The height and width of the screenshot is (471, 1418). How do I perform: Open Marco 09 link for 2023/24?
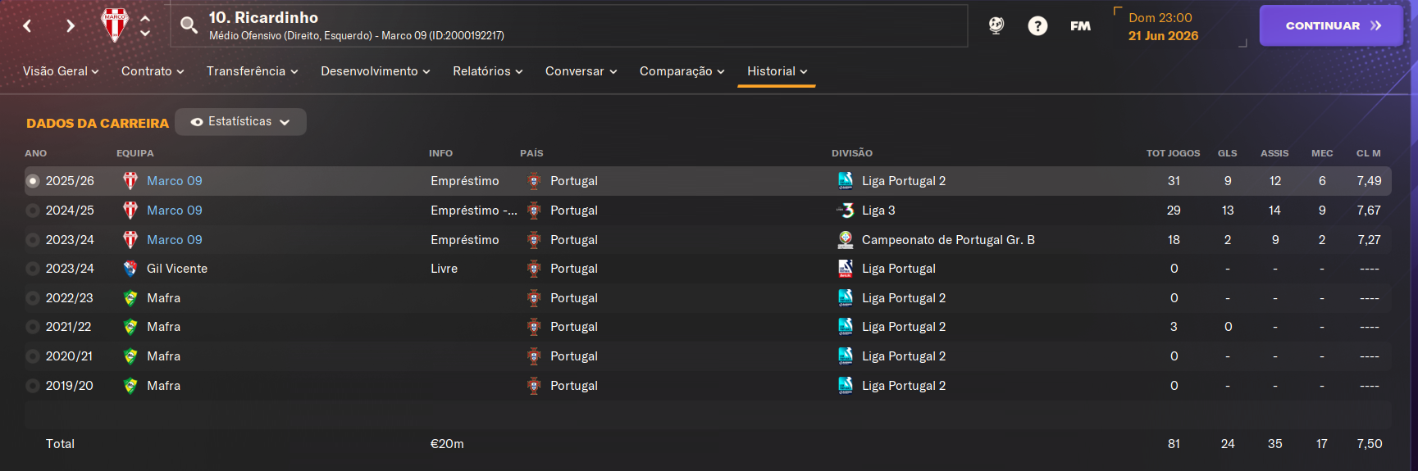[175, 240]
